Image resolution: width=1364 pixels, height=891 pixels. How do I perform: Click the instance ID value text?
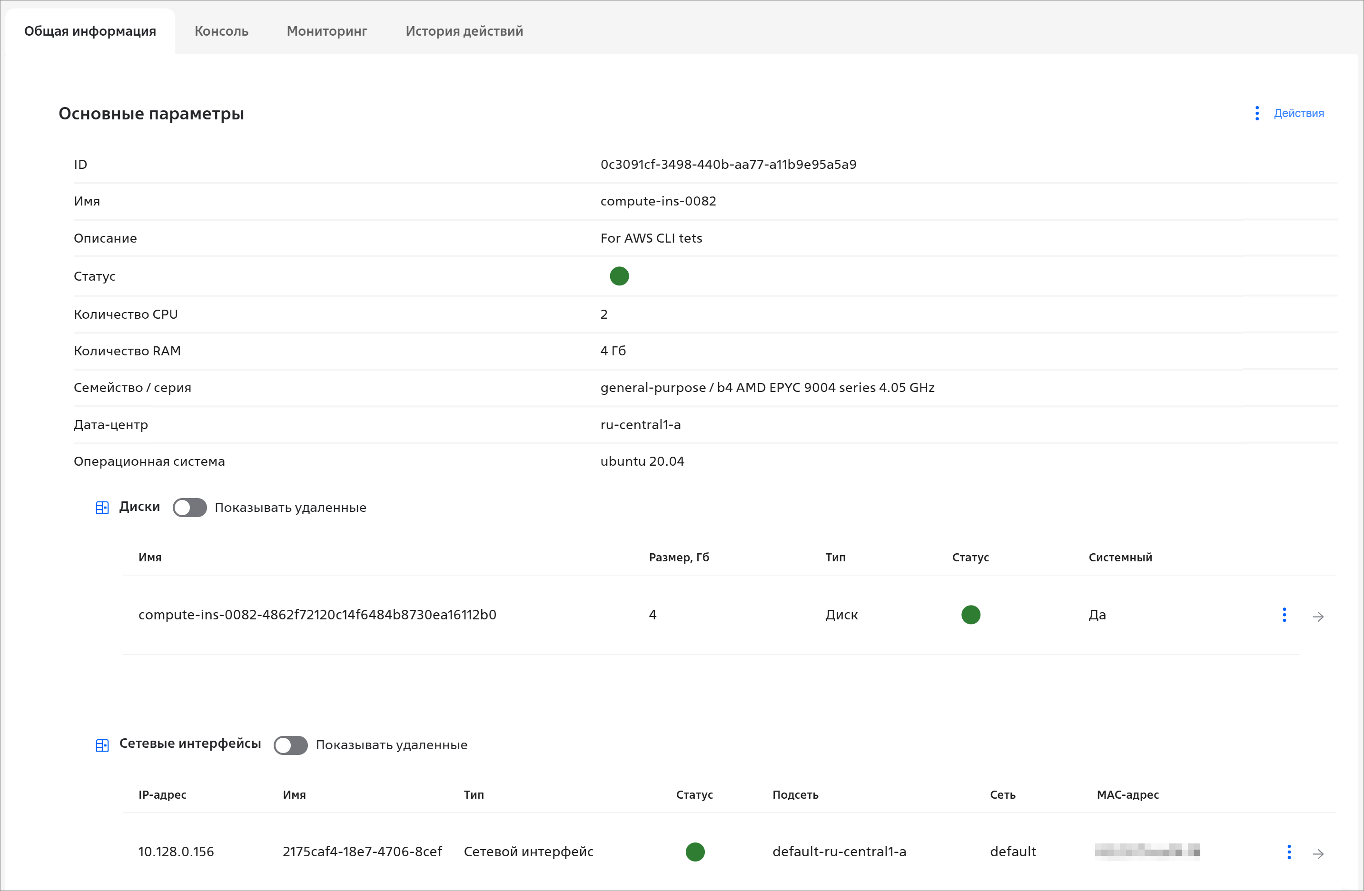[x=728, y=165]
